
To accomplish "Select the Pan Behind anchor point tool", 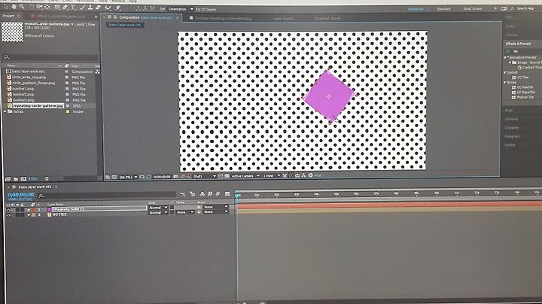I will point(47,7).
